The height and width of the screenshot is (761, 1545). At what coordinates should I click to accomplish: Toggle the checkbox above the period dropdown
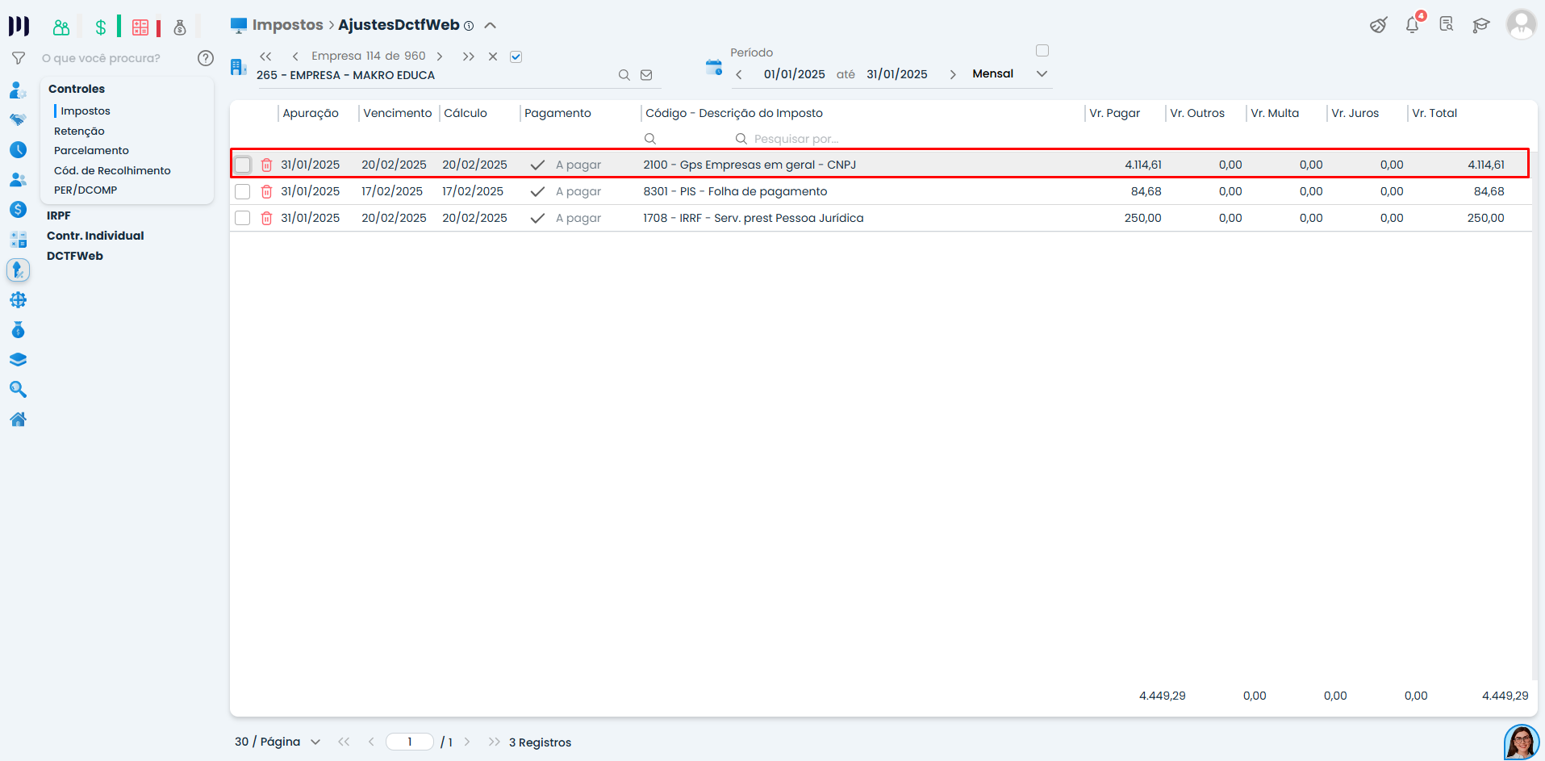pyautogui.click(x=1042, y=51)
